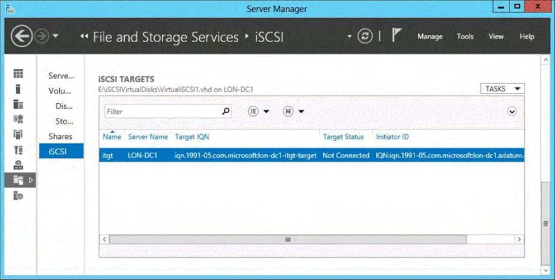The width and height of the screenshot is (555, 280).
Task: Open the saved queries dropdown
Action: point(293,112)
